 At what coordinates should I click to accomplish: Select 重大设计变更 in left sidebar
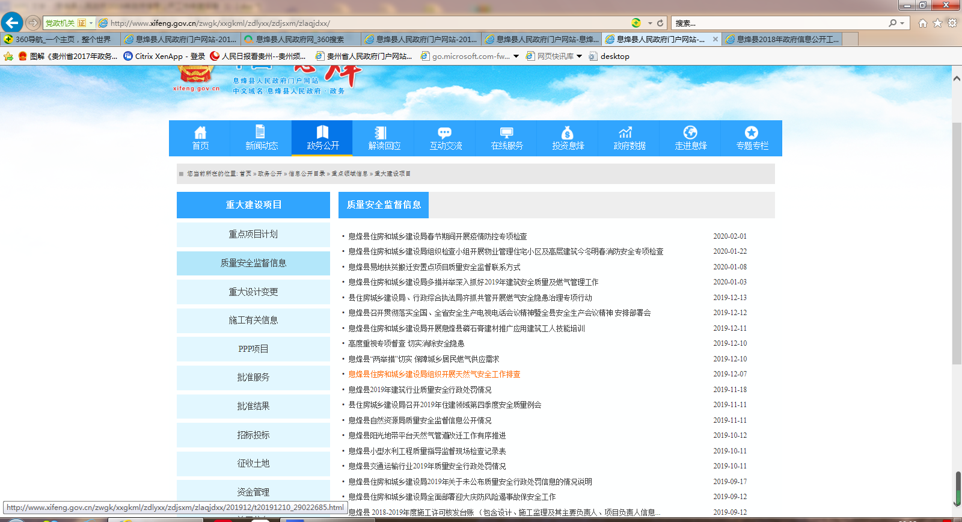click(x=253, y=292)
